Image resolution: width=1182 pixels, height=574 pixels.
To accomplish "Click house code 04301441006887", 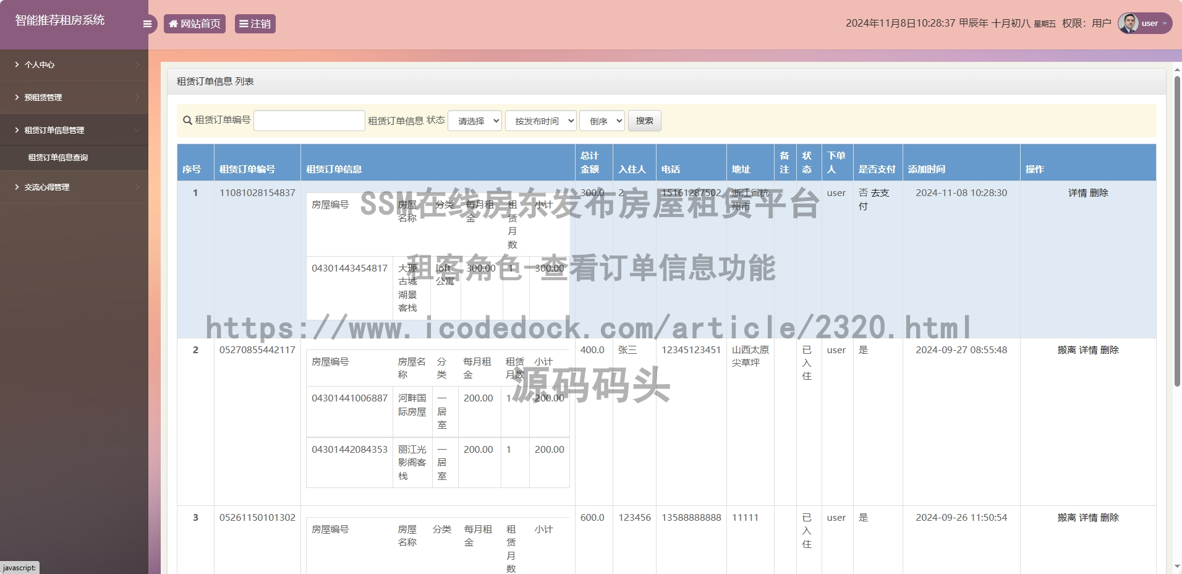I will click(x=349, y=398).
